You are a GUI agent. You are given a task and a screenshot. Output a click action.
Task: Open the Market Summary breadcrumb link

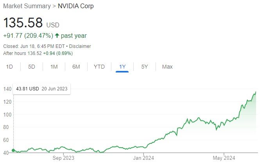(x=27, y=6)
